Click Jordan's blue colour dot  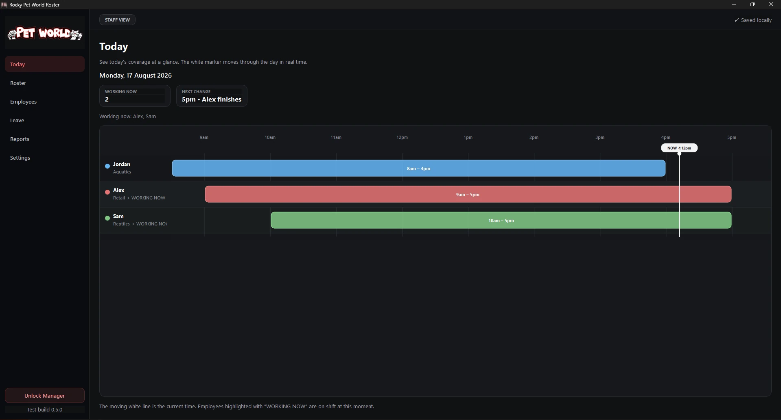pos(107,166)
